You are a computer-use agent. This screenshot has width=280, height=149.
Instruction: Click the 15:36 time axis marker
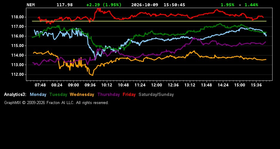[256, 85]
